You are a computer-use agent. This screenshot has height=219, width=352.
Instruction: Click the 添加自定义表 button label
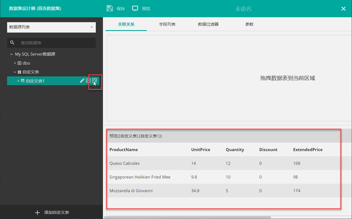coord(57,212)
